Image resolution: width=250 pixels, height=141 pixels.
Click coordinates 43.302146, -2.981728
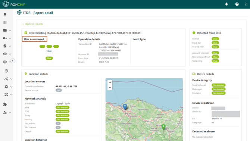pyautogui.click(x=66, y=86)
